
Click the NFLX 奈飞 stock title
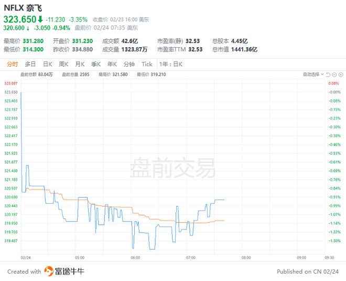click(24, 7)
